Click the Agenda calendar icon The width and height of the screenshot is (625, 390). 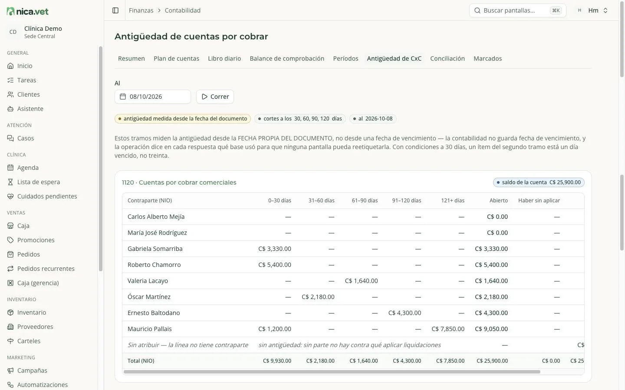pyautogui.click(x=10, y=168)
